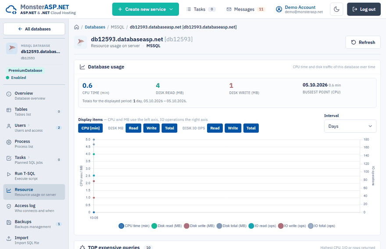Open Messages inbox with 11 unread

click(x=246, y=9)
